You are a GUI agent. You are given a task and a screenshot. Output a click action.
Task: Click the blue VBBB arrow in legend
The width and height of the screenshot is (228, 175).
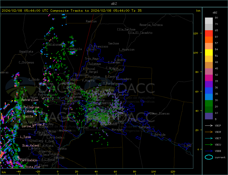click(x=209, y=151)
